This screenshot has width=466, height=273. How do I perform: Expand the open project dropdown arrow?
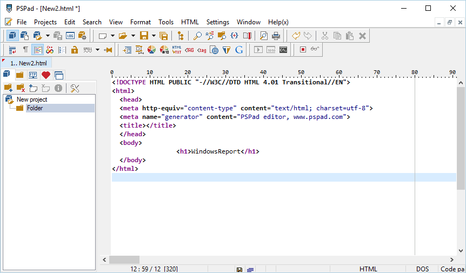[48, 36]
